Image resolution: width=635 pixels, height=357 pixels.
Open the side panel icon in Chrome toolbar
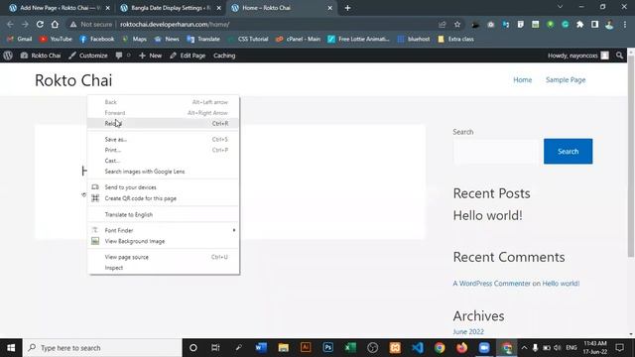coord(594,24)
